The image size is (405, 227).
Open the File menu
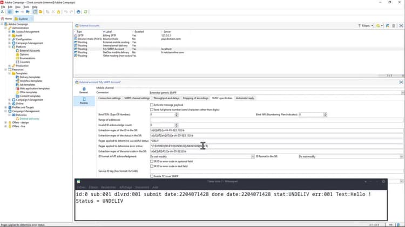pyautogui.click(x=3, y=7)
